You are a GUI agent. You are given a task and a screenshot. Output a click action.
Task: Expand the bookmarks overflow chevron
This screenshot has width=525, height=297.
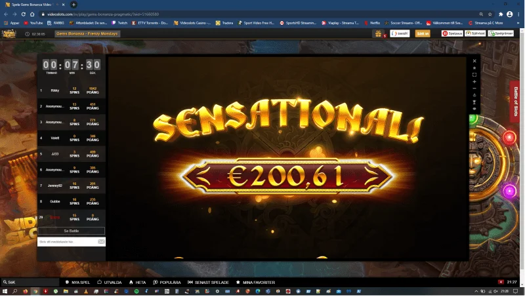tap(518, 23)
